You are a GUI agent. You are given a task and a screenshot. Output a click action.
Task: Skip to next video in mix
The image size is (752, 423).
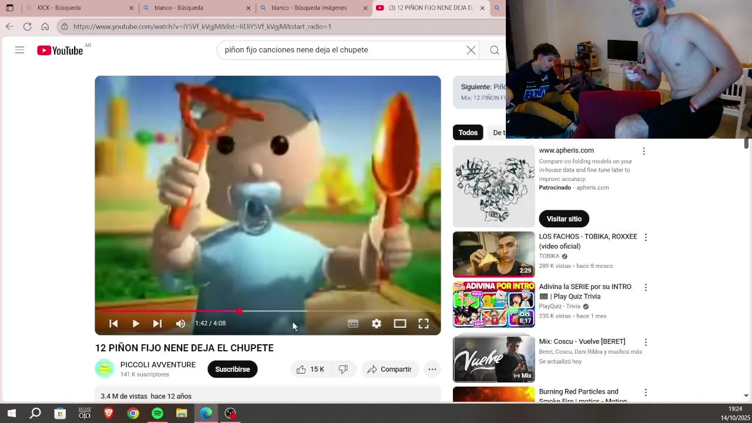click(157, 324)
